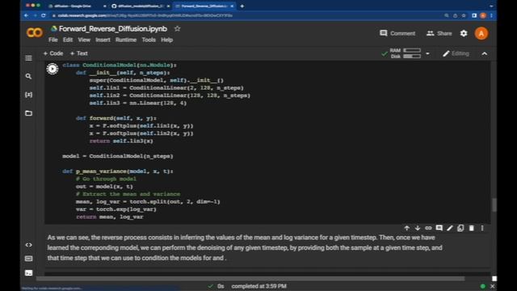517x291 pixels.
Task: Edit the text cell with pencil icon
Action: (450, 228)
